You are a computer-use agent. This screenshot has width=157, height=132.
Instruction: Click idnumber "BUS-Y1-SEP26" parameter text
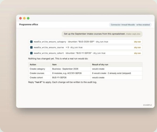click(x=79, y=53)
